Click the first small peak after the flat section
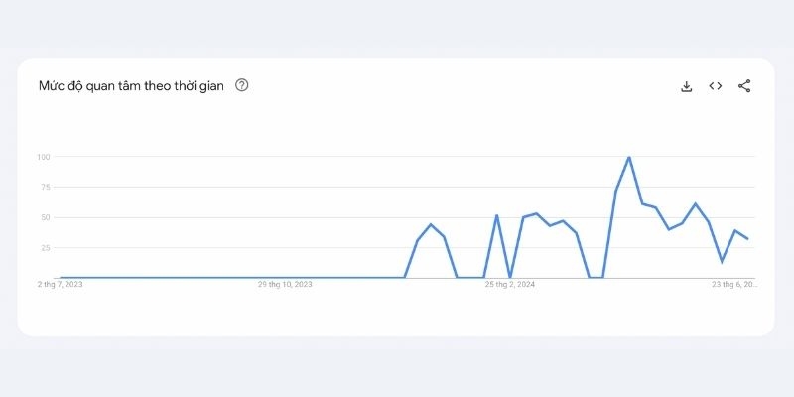794x397 pixels. [x=431, y=224]
